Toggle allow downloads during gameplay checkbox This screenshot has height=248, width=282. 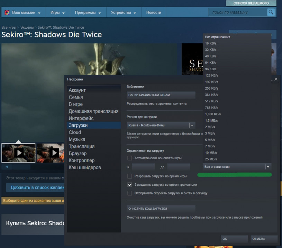pos(130,176)
